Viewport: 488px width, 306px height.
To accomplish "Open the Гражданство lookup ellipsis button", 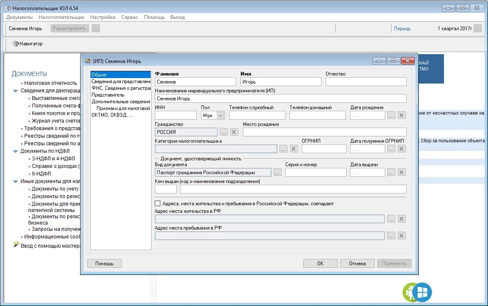I will 224,132.
